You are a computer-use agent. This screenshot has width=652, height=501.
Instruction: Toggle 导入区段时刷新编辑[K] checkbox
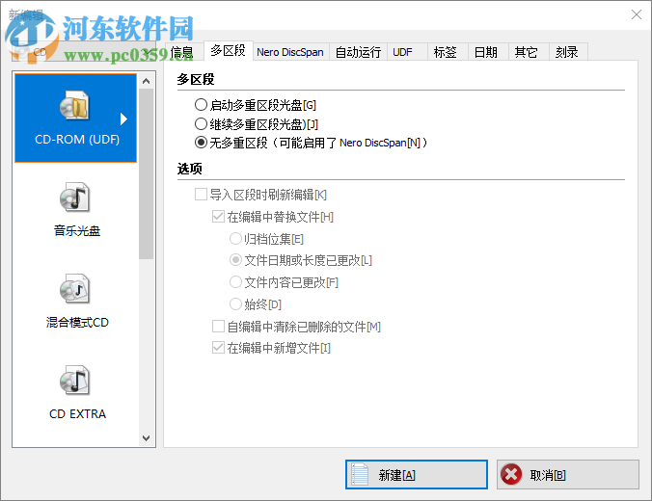pyautogui.click(x=201, y=194)
